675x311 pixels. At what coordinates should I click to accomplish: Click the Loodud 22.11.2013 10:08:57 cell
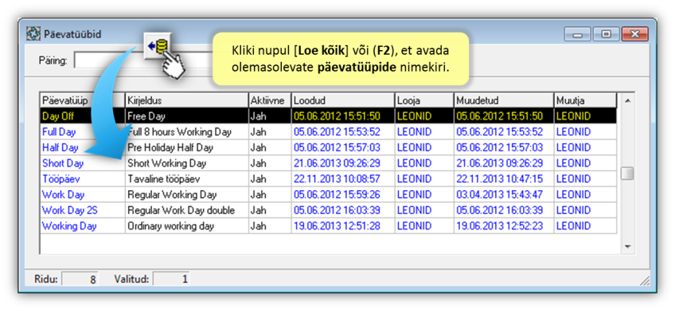coord(343,179)
